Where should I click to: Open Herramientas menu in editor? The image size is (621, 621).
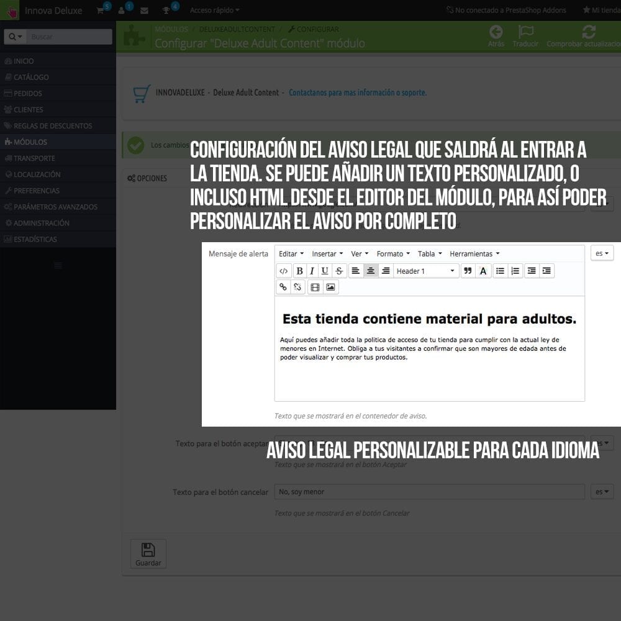(x=474, y=253)
